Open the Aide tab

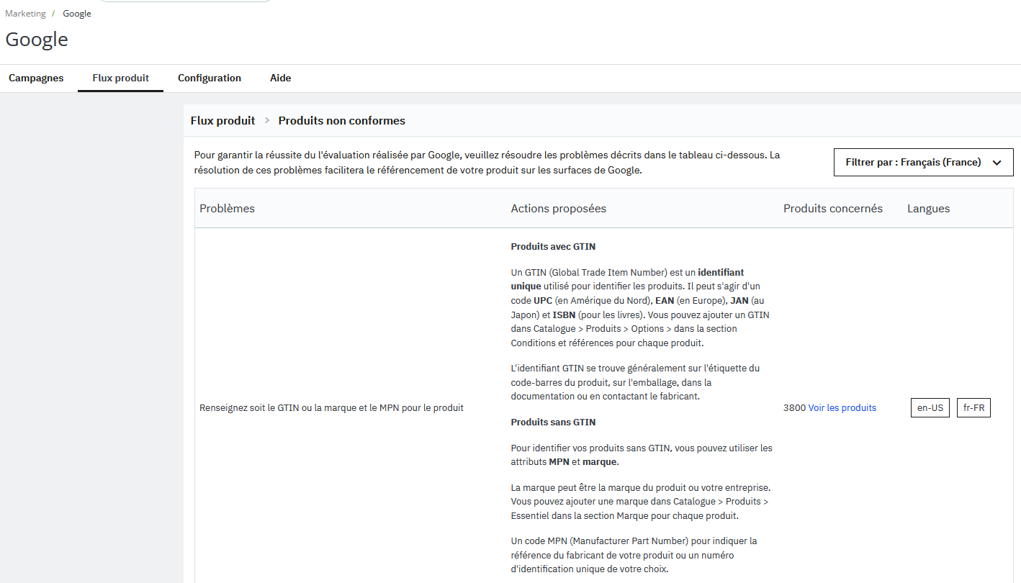tap(281, 78)
